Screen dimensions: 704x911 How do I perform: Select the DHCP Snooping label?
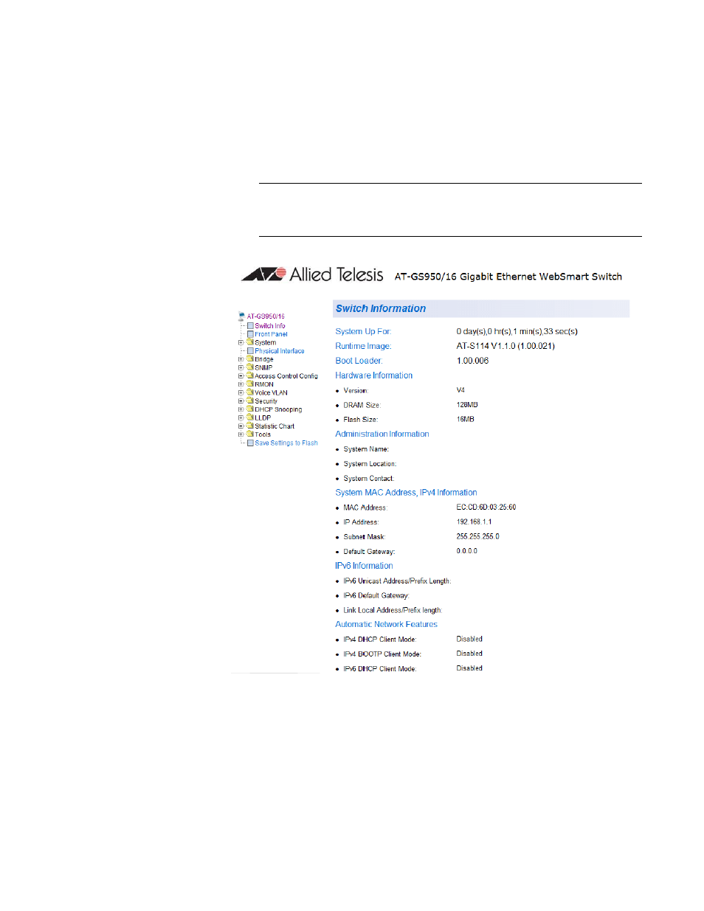[278, 409]
